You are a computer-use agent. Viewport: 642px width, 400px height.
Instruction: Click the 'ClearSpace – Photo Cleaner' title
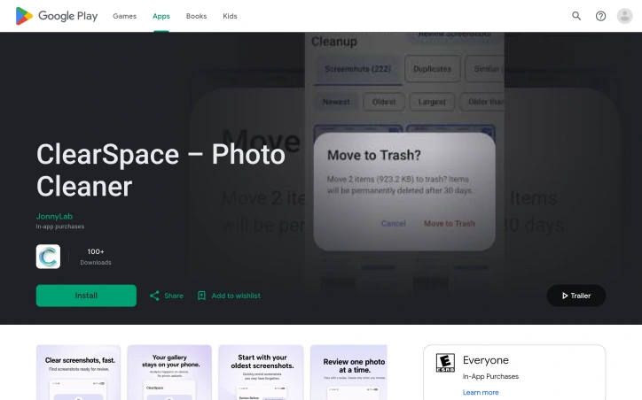tap(160, 171)
